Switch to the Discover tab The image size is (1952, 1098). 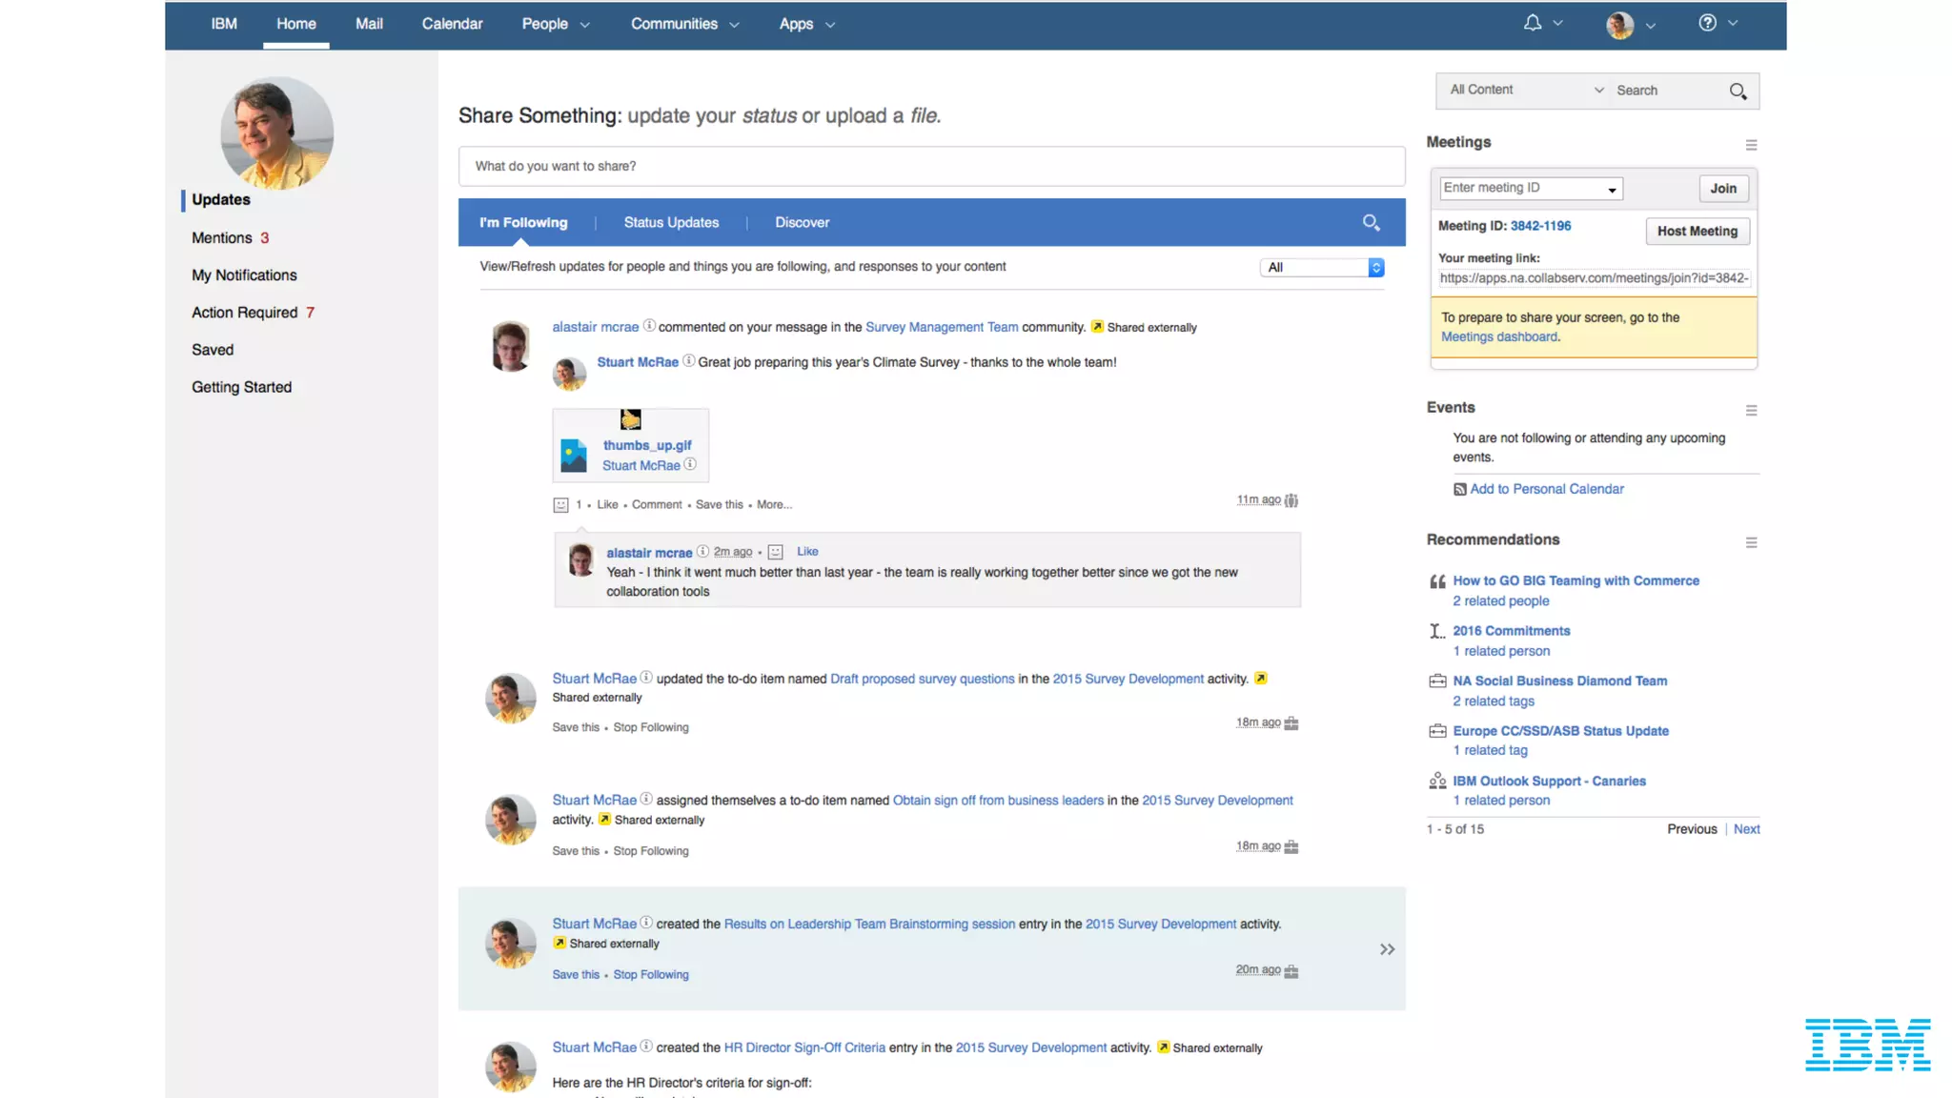tap(802, 222)
